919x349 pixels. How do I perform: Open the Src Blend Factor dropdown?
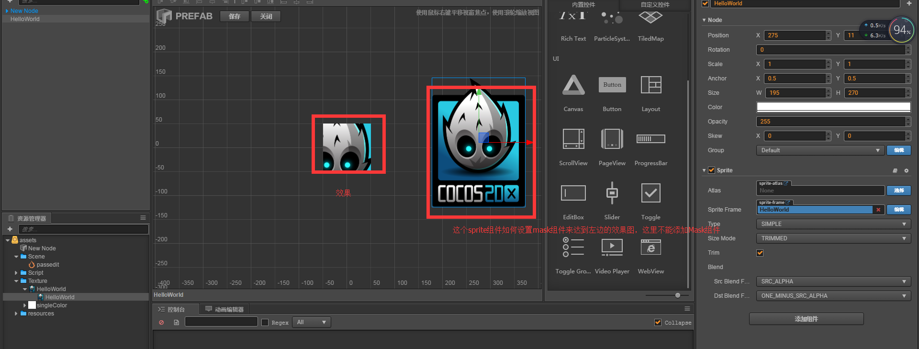point(833,281)
